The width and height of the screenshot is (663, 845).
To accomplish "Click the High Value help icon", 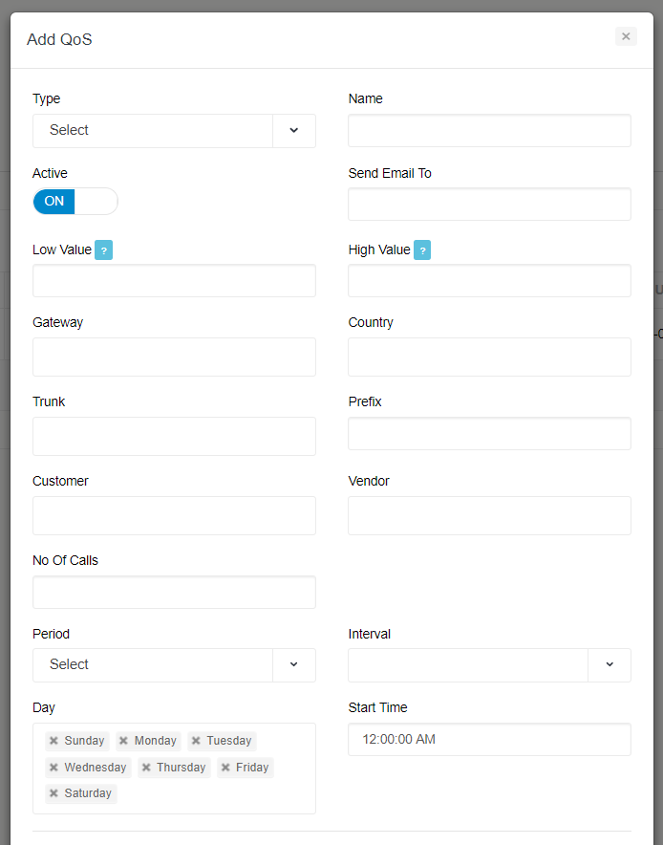I will (422, 250).
